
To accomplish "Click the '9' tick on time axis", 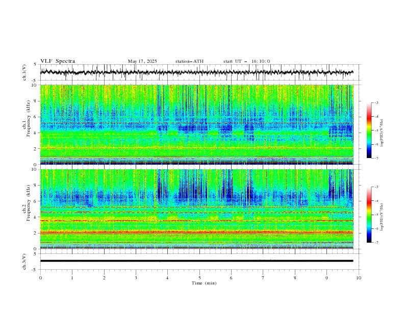I will pyautogui.click(x=326, y=278).
